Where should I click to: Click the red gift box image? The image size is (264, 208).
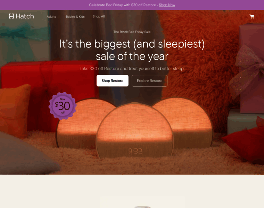49,87
